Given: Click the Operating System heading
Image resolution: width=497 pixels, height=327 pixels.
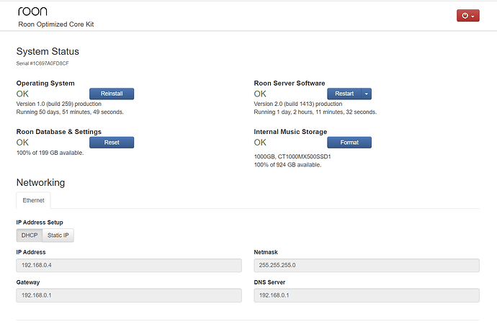Looking at the screenshot, I should tap(45, 84).
